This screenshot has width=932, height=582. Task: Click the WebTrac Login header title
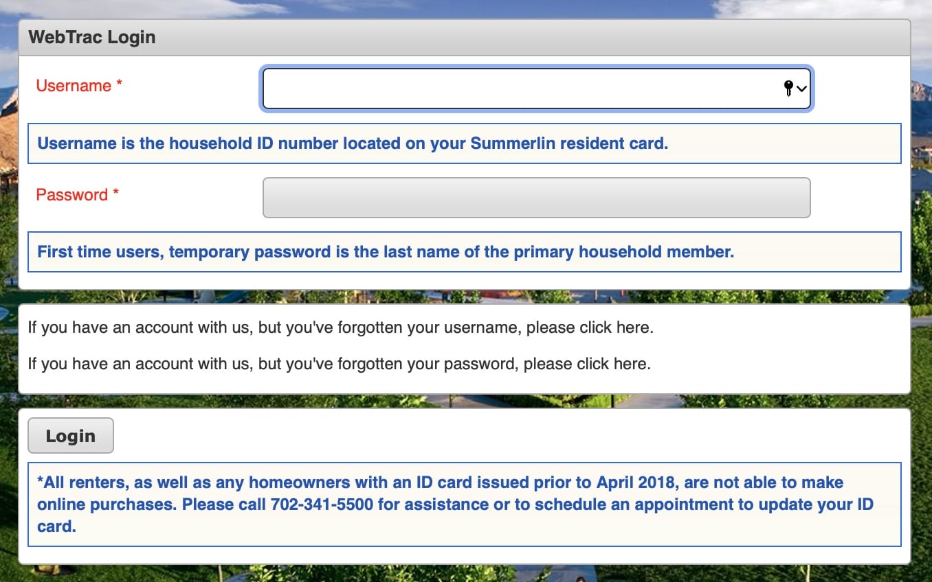pos(92,37)
